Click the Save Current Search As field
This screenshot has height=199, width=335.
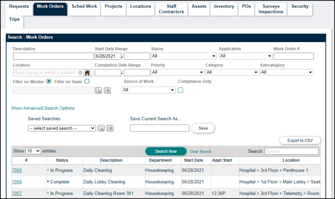160,128
